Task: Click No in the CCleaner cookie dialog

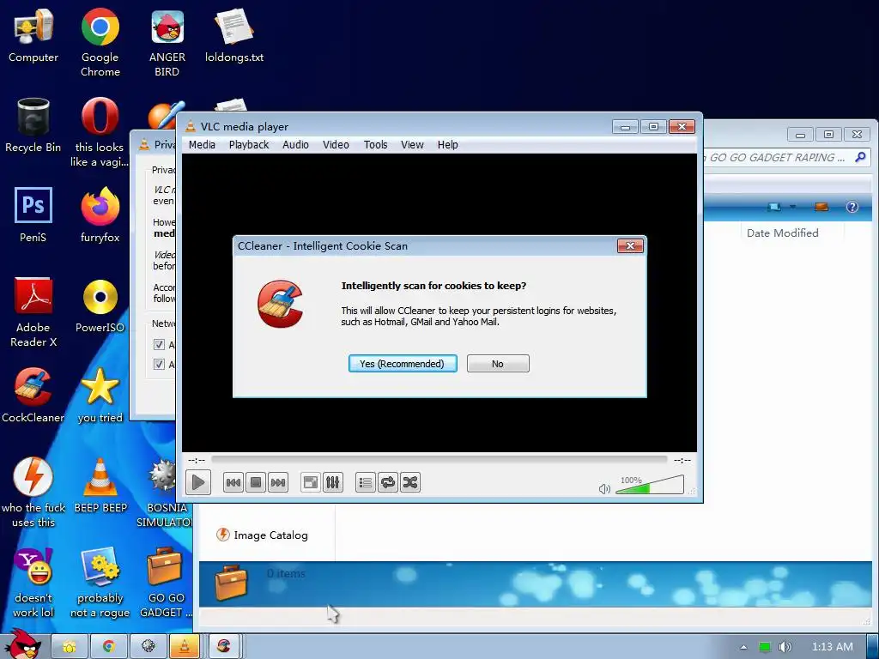Action: coord(498,363)
